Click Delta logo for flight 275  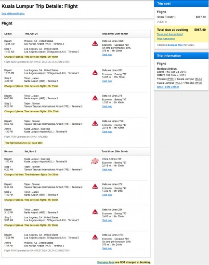pyautogui.click(x=95, y=98)
